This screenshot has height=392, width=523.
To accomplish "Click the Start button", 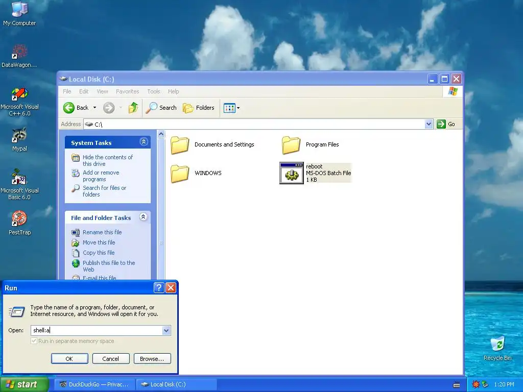I will point(24,384).
